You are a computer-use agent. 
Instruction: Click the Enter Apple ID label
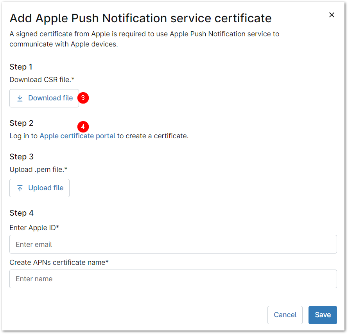34,227
